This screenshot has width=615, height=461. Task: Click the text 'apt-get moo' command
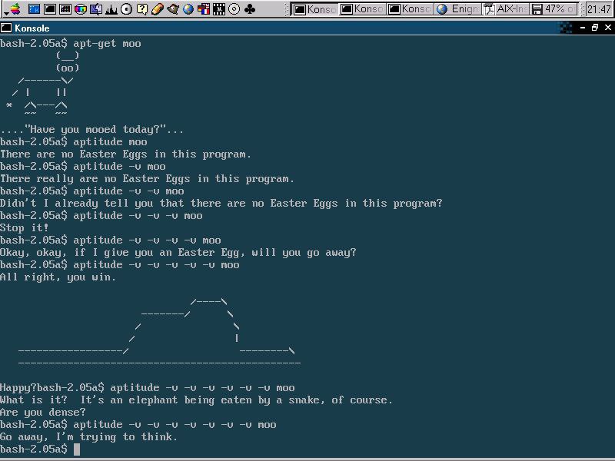coord(107,44)
